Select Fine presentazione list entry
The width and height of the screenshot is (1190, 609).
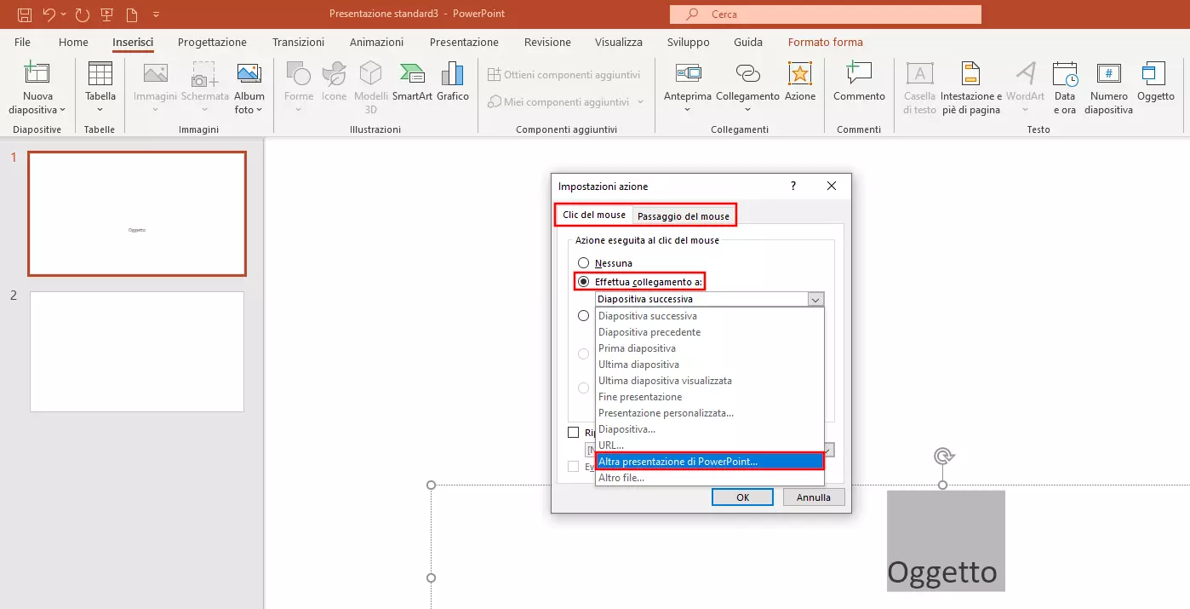point(710,397)
